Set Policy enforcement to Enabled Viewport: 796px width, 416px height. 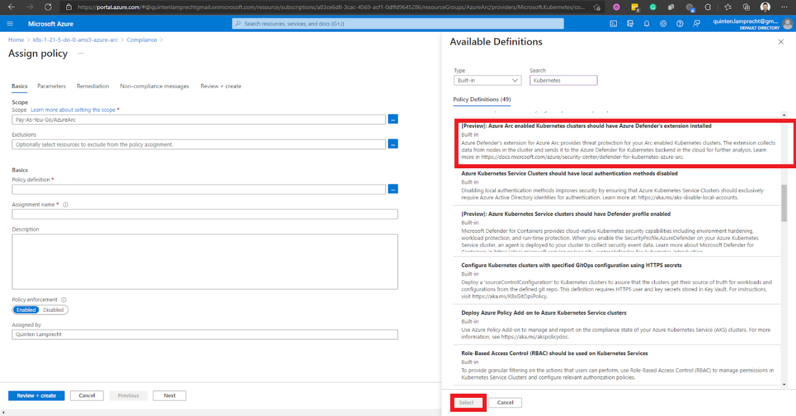pos(26,310)
